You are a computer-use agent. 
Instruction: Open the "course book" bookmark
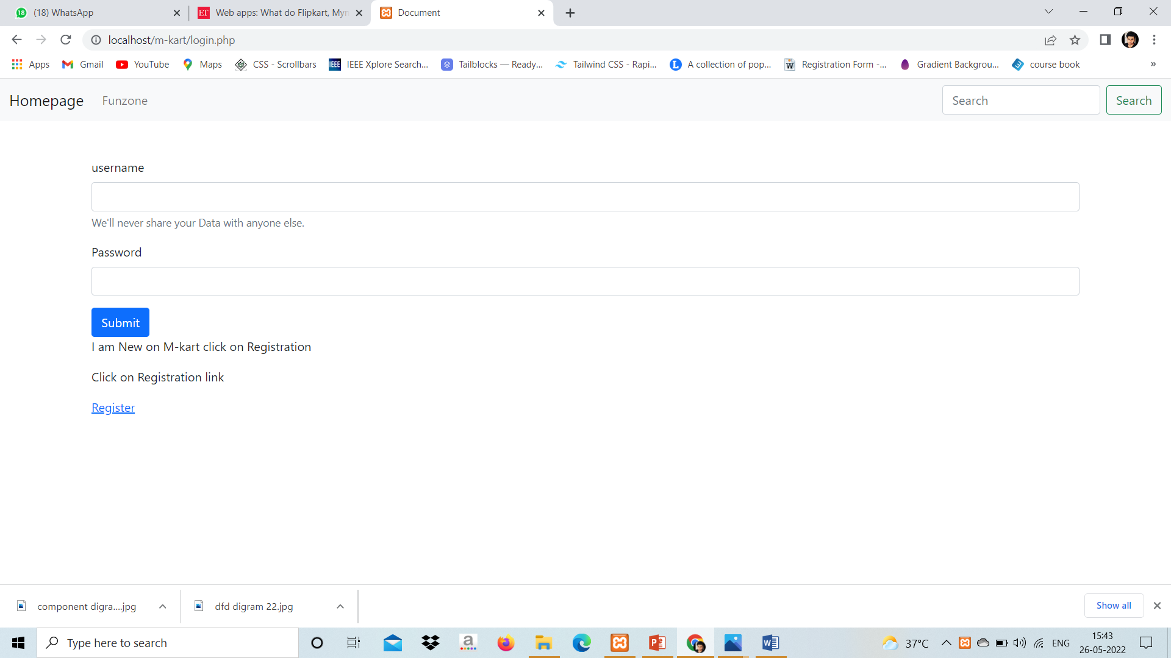pos(1045,64)
